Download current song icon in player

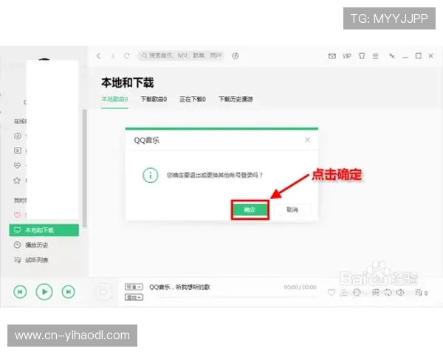click(344, 293)
